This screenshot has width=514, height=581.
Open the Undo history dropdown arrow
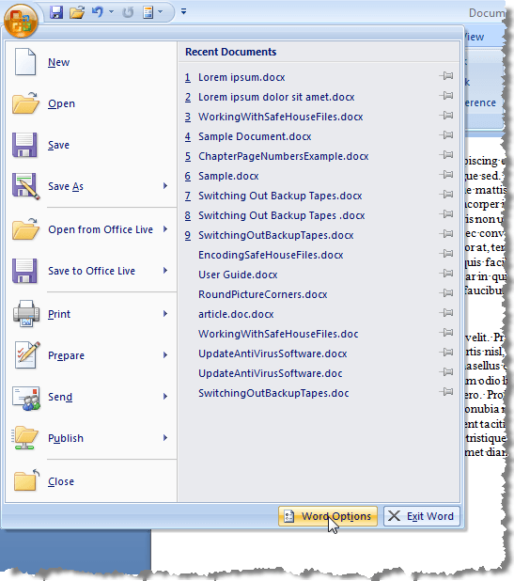coord(111,12)
